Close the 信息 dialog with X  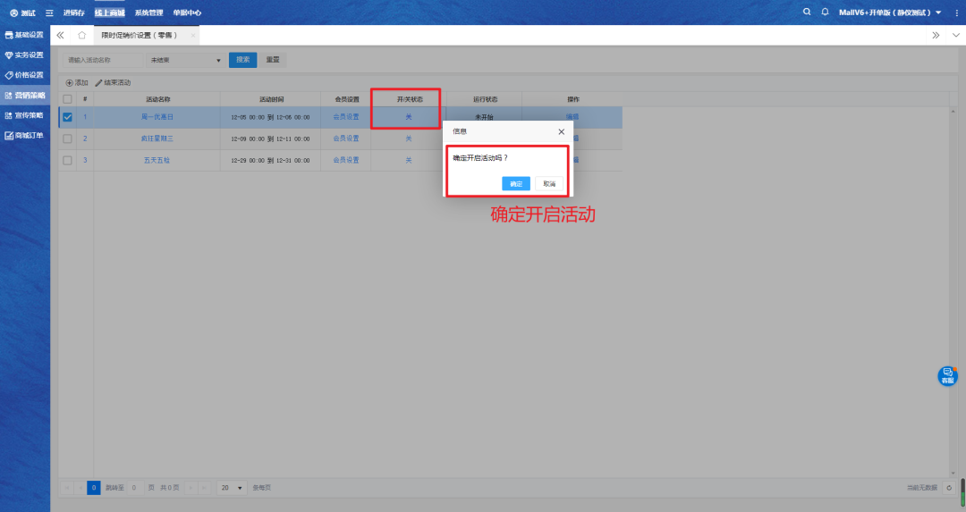click(x=562, y=131)
